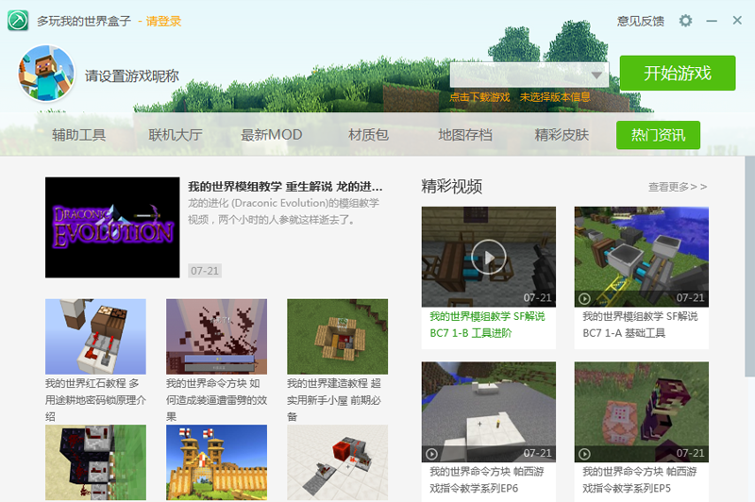Open 我的世界建造教程 article title
This screenshot has width=755, height=502.
pos(334,399)
